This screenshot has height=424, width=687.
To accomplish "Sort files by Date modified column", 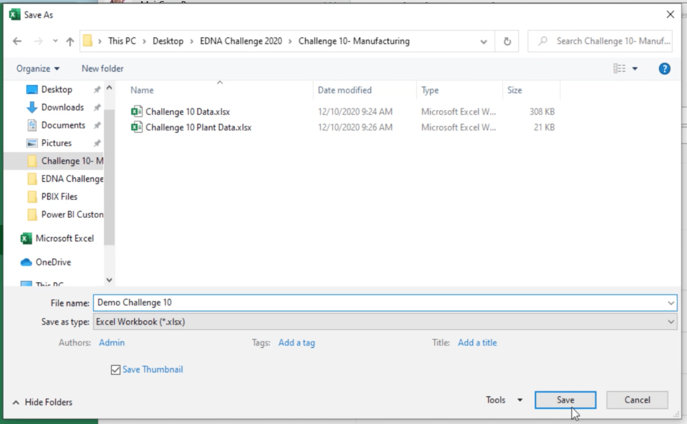I will click(x=345, y=90).
